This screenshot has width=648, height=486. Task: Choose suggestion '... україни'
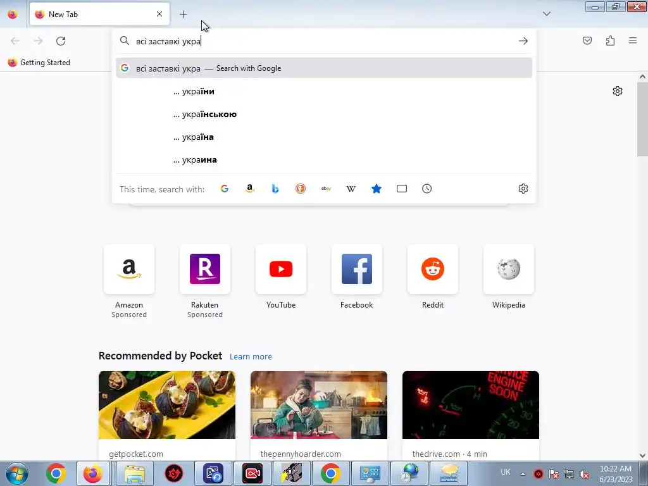tap(324, 91)
